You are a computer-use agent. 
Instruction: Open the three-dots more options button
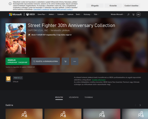click(x=75, y=61)
